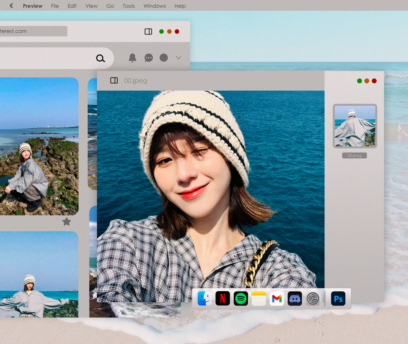Screen dimensions: 408x344
Task: Toggle sidebar panel in browser window
Action: 148,31
